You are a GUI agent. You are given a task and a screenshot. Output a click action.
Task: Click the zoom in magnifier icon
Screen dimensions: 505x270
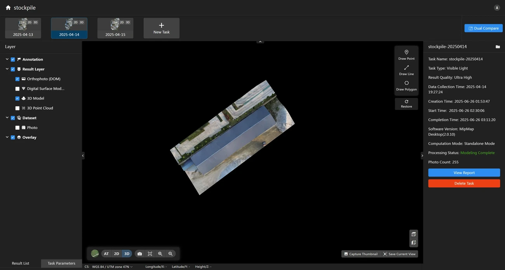tap(160, 254)
